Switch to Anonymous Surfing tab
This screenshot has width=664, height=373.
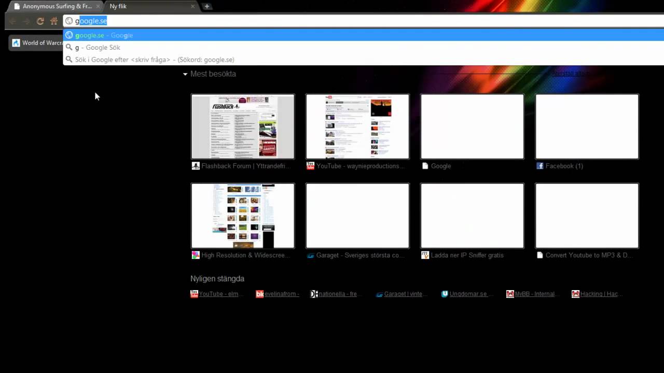[54, 6]
